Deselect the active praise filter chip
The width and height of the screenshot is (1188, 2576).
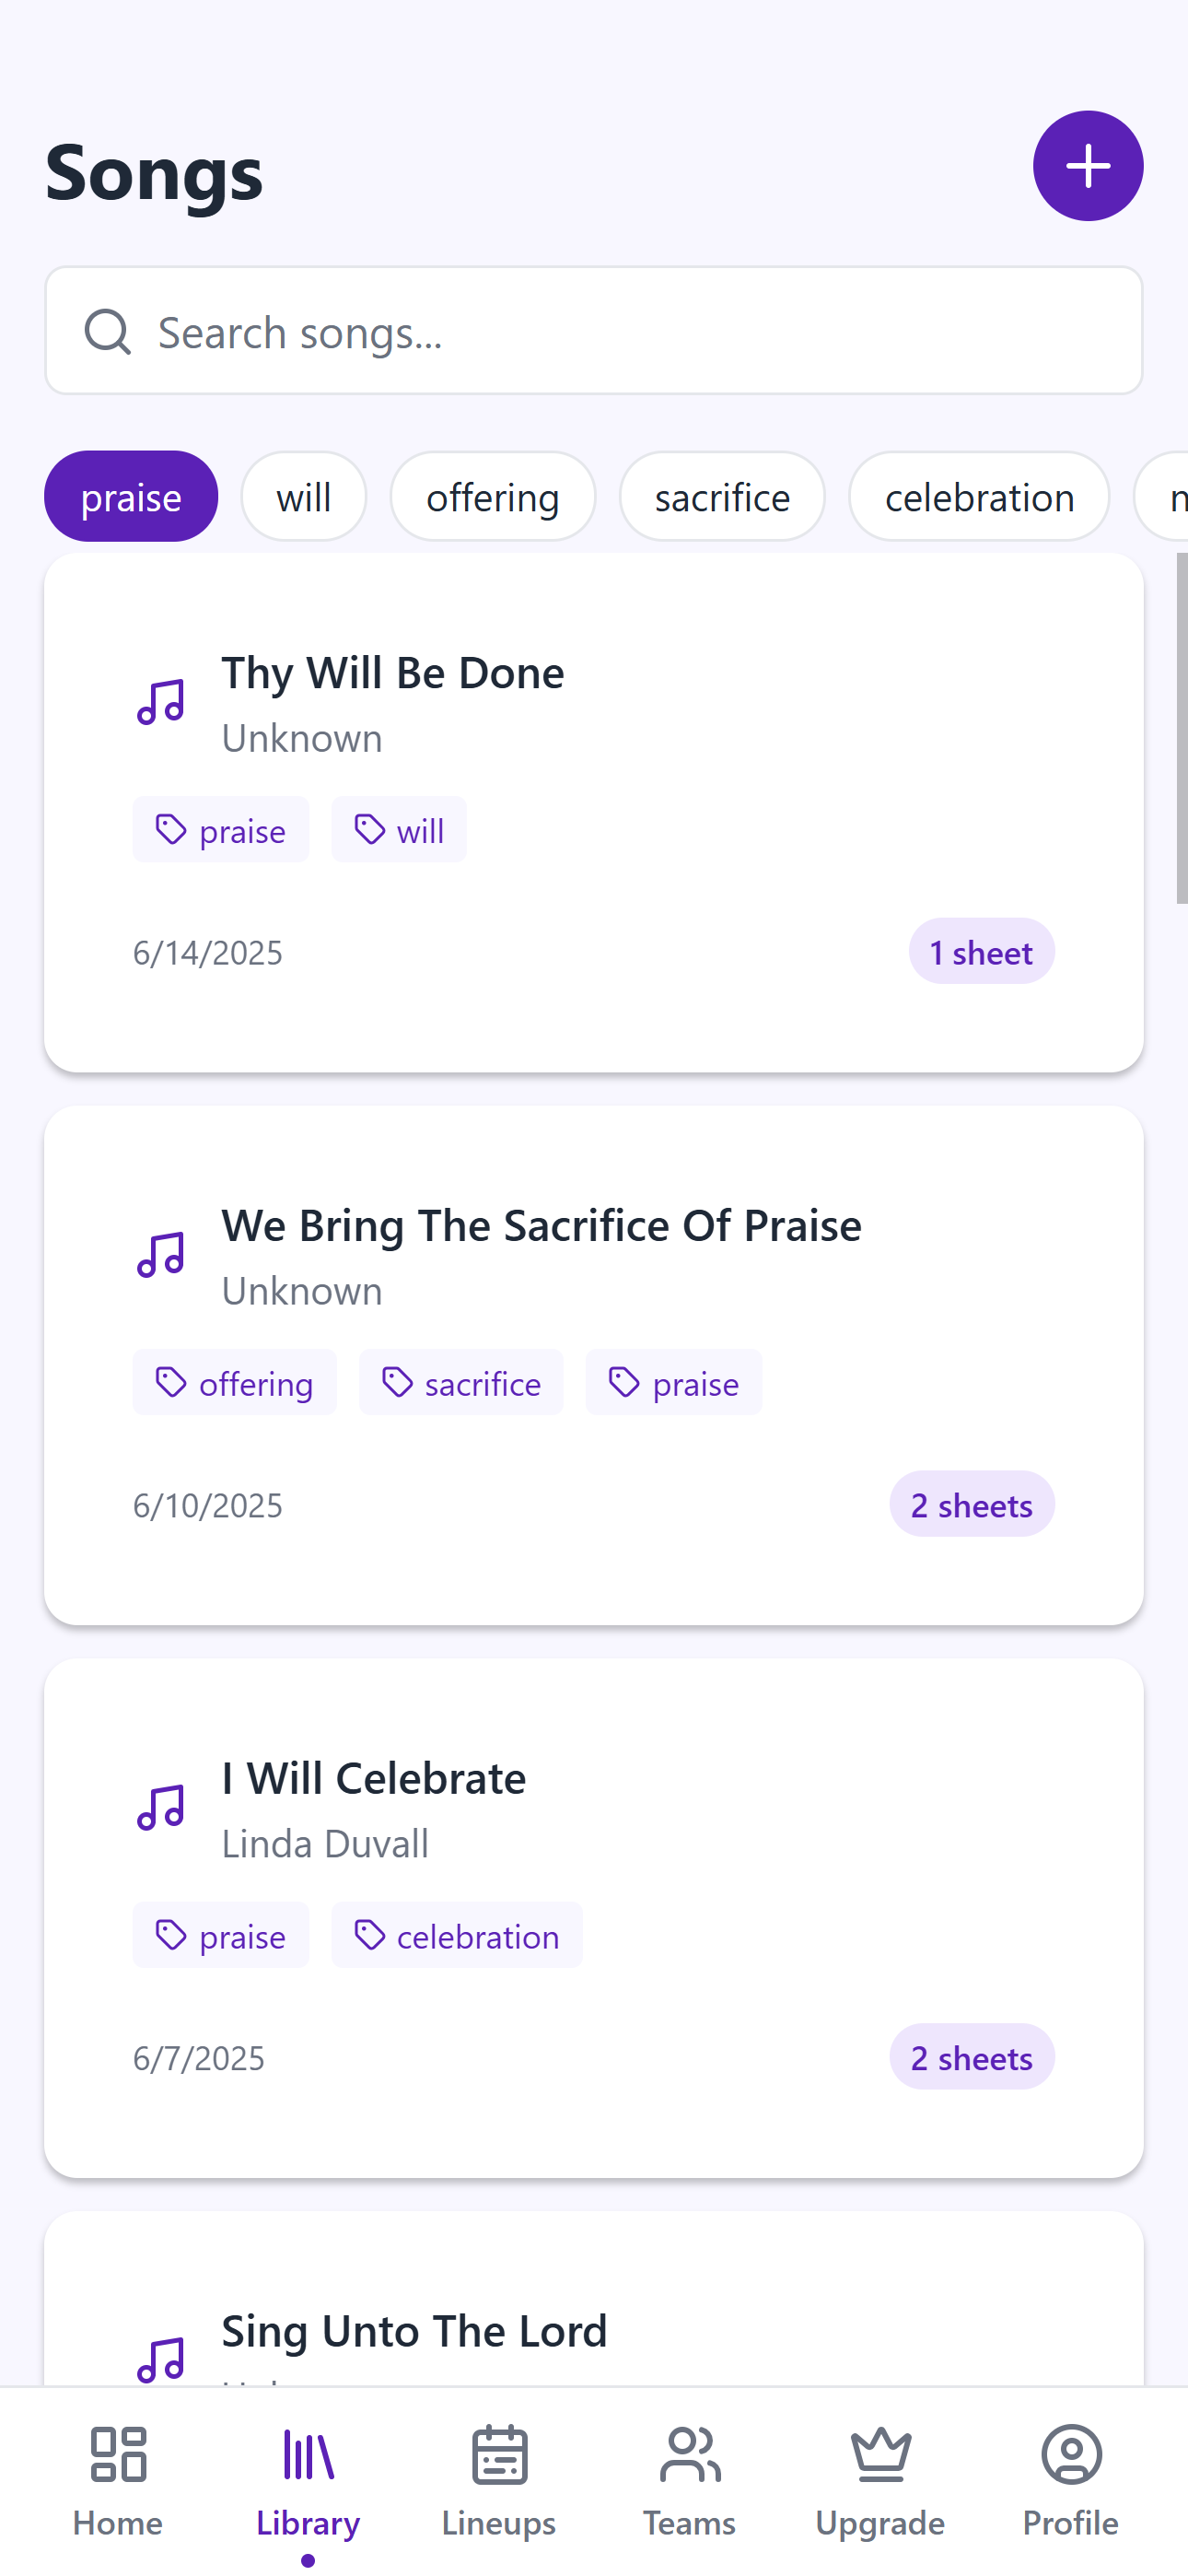[x=131, y=497]
